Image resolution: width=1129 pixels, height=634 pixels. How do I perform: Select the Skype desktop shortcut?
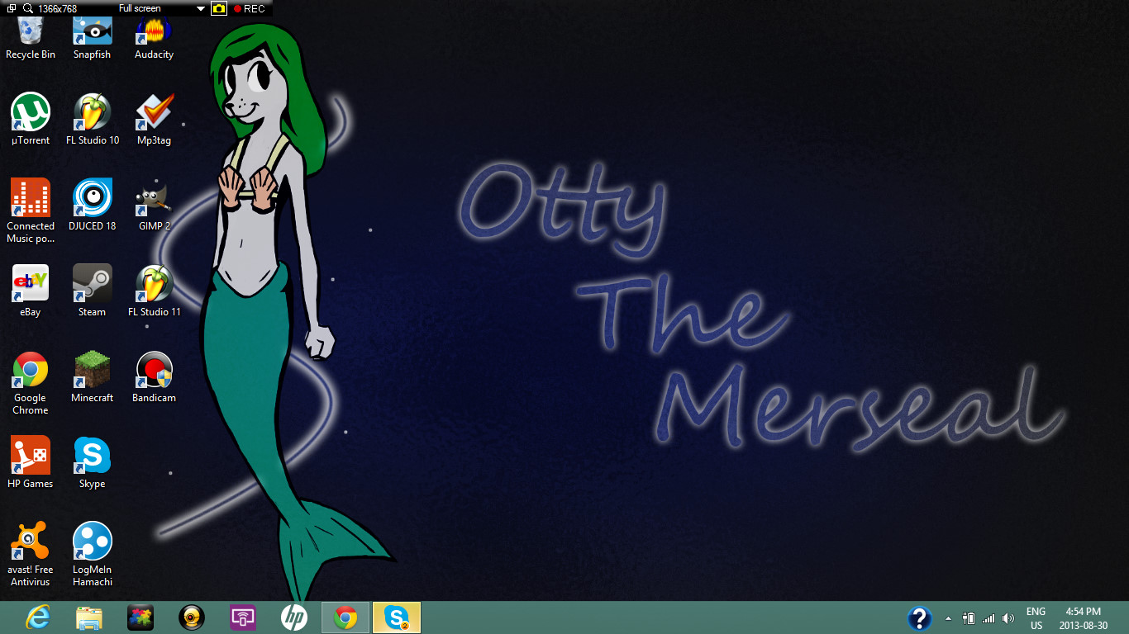pos(93,462)
